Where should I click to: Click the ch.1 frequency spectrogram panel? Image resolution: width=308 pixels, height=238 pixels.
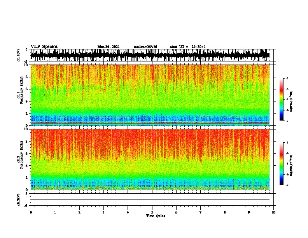(x=150, y=95)
